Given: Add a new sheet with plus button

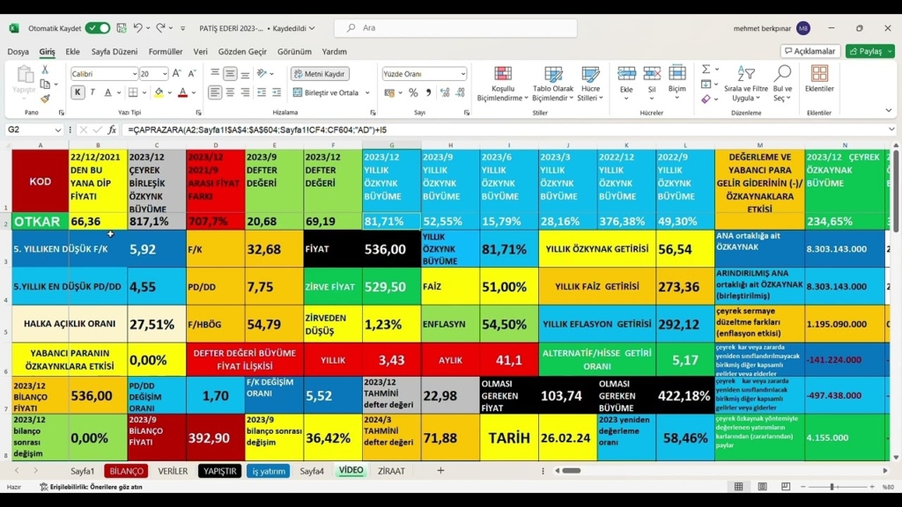Looking at the screenshot, I should 440,471.
